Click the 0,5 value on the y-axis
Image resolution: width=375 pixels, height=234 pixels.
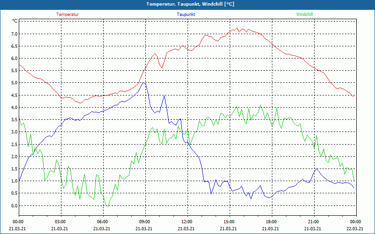15,193
